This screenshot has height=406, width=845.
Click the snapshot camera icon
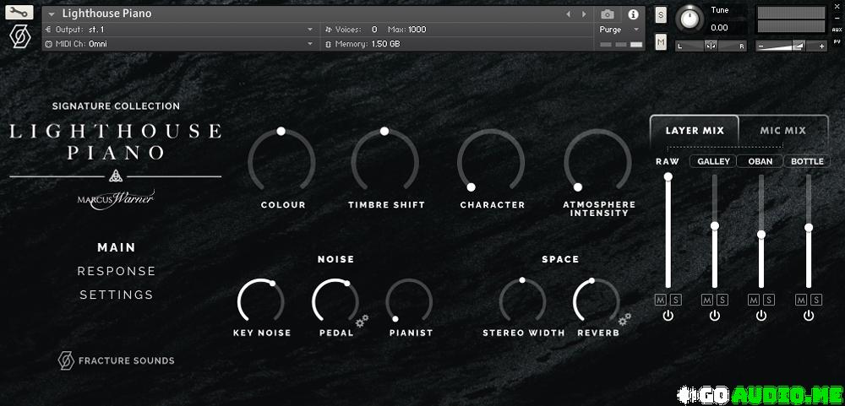click(607, 14)
